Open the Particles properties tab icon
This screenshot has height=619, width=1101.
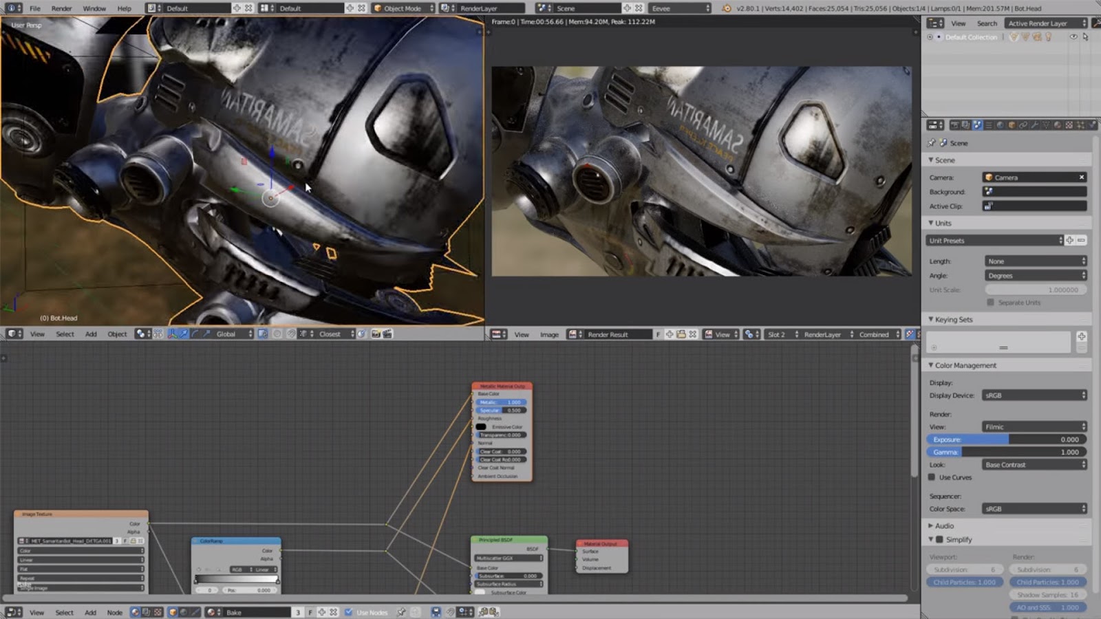click(1080, 125)
